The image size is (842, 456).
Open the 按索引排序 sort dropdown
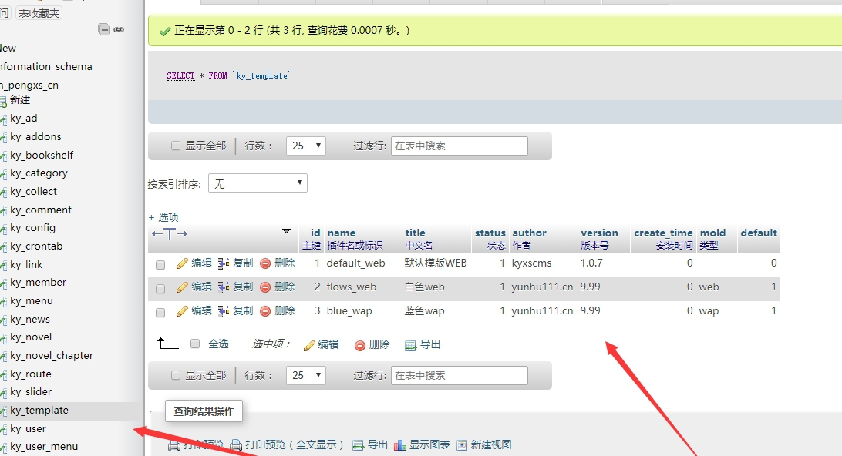[x=258, y=183]
